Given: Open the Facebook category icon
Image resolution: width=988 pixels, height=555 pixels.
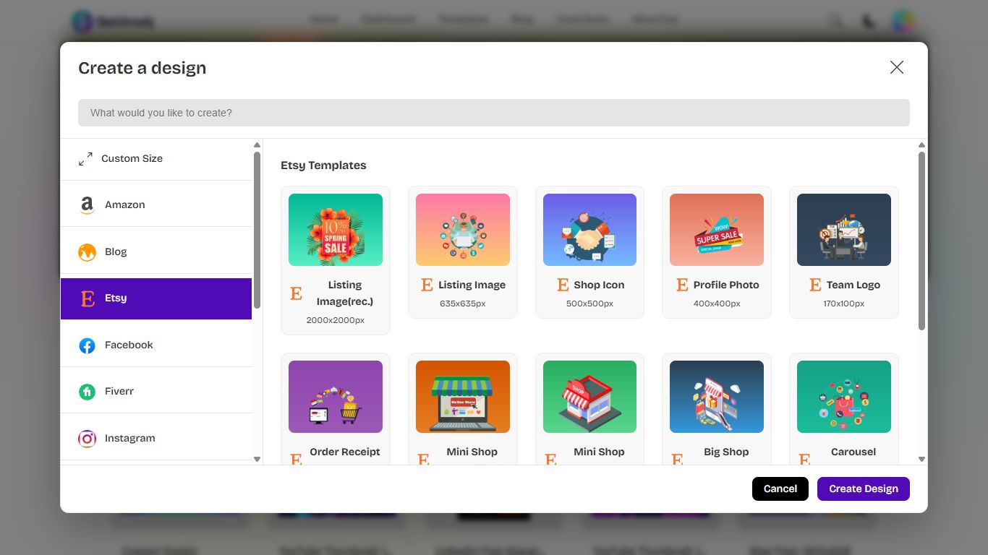Looking at the screenshot, I should click(87, 345).
